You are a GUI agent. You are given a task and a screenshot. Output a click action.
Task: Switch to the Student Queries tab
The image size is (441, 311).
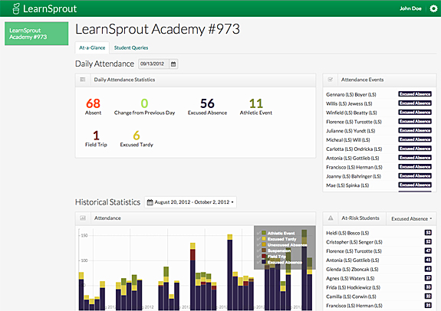point(131,47)
